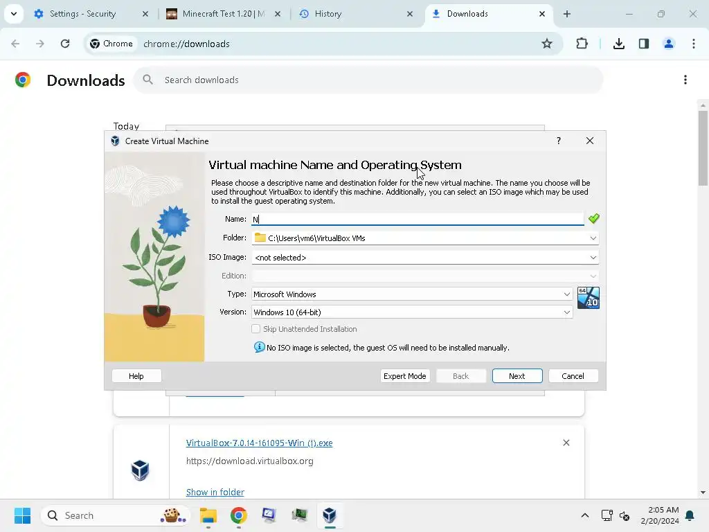
Task: Click the Chrome back navigation arrow
Action: [15, 44]
